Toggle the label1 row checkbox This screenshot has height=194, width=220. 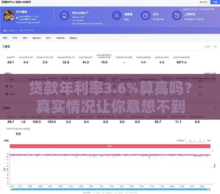(7, 94)
